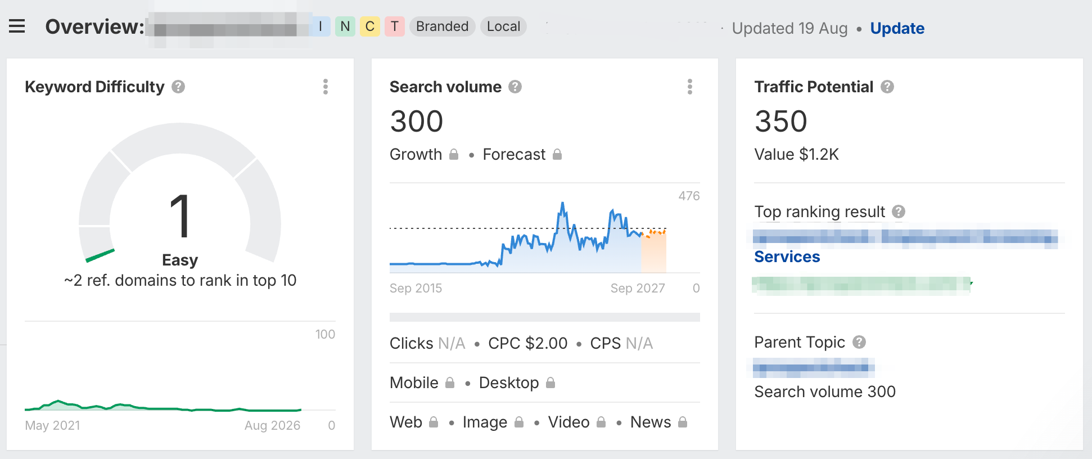Click the Growth label

416,154
